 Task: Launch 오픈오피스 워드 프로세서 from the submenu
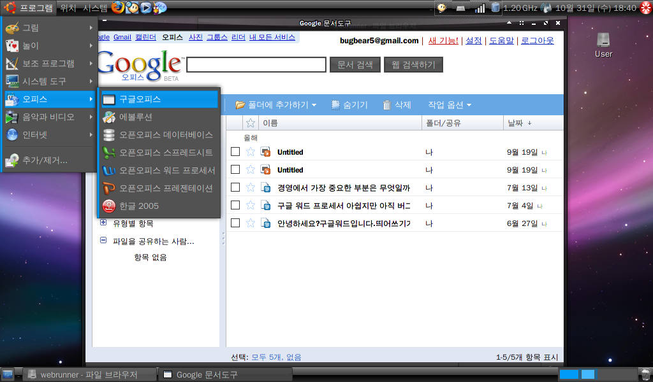(x=159, y=171)
